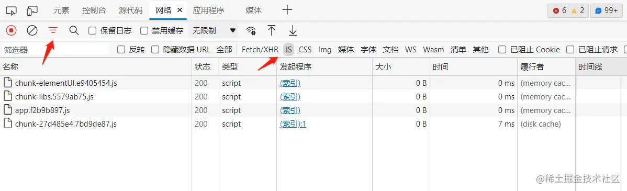
Task: Sort by 时间 column header
Action: point(474,67)
